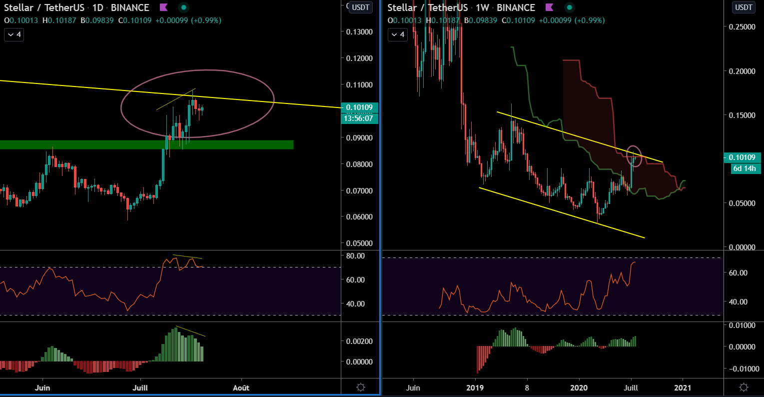The height and width of the screenshot is (397, 764).
Task: Collapse the weekly chart legend via the '4' chevron
Action: click(x=397, y=34)
